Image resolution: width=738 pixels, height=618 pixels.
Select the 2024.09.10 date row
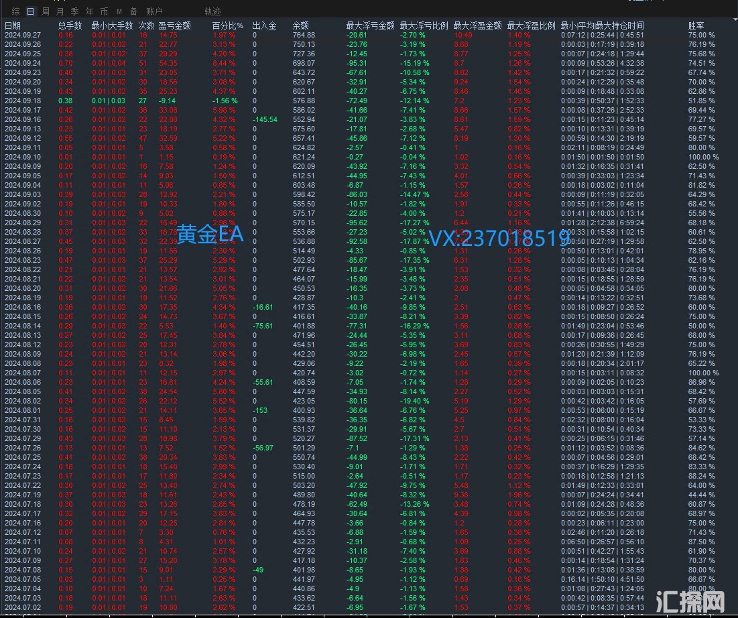23,158
